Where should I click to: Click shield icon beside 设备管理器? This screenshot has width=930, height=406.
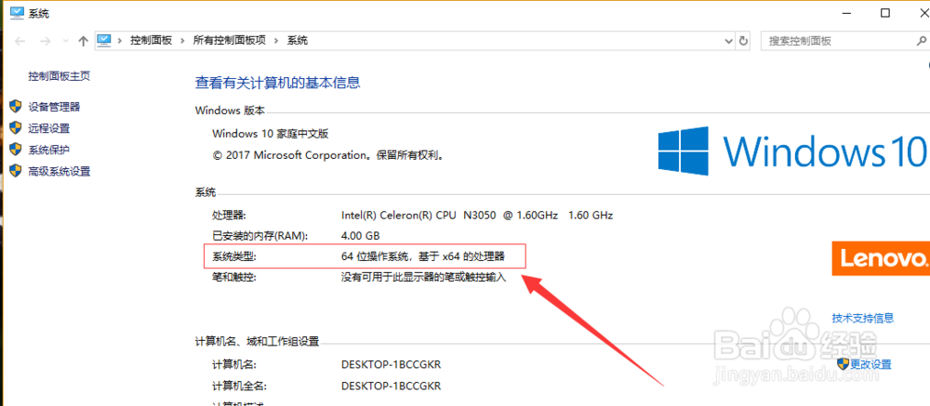point(16,107)
